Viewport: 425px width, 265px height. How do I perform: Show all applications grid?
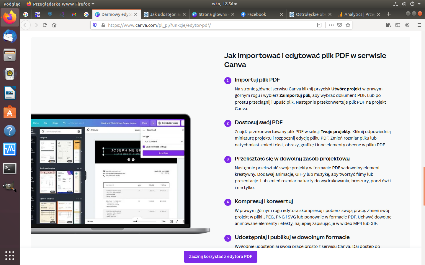(x=10, y=255)
